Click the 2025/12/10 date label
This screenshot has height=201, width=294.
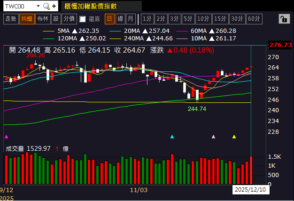tap(250, 190)
